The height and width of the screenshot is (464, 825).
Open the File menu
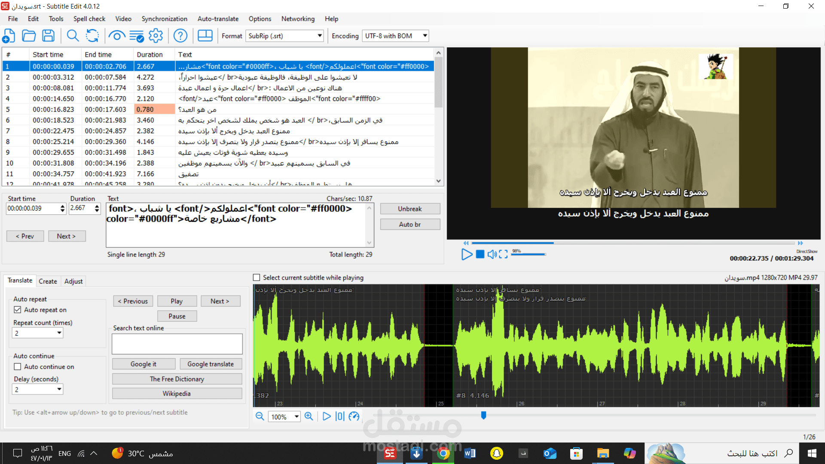click(13, 19)
